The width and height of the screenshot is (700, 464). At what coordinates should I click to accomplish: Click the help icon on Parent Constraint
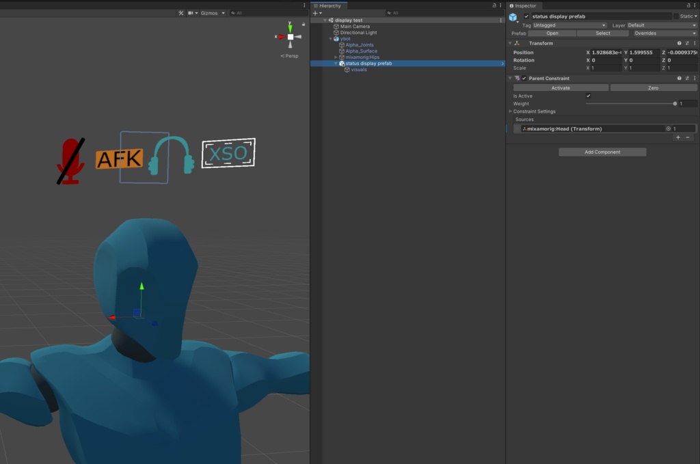tap(678, 78)
